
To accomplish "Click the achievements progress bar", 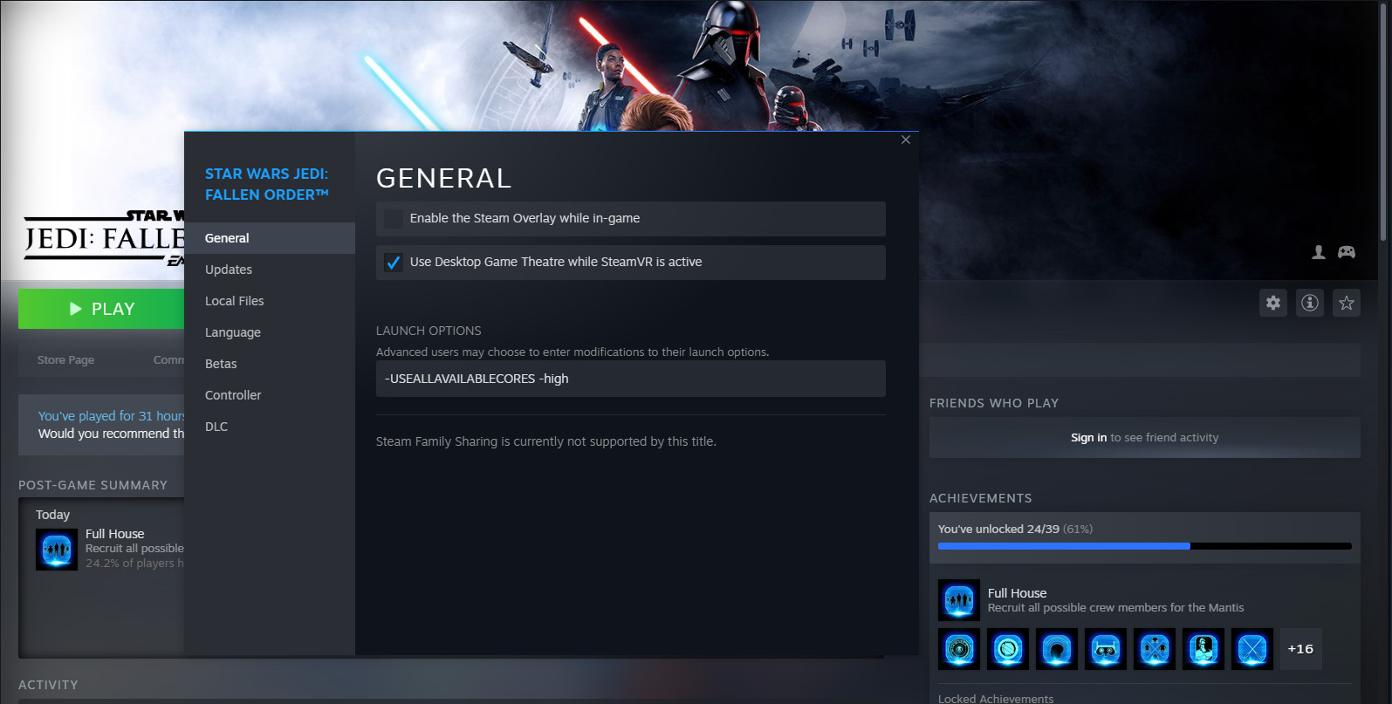I will point(1144,546).
